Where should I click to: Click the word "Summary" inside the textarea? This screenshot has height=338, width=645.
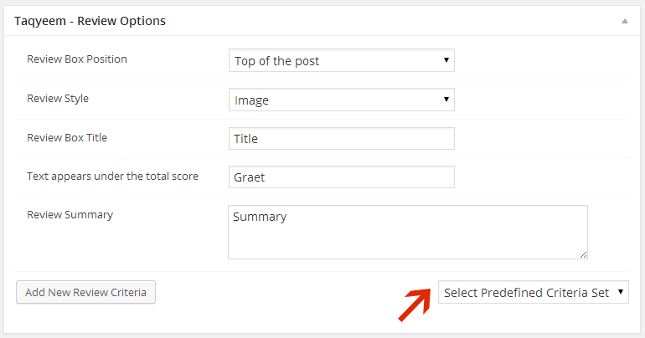[260, 218]
